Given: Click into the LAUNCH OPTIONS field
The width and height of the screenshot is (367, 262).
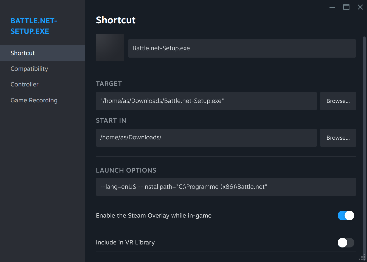Looking at the screenshot, I should (226, 187).
